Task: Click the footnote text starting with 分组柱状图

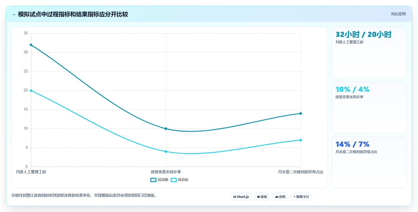Action: [85, 195]
